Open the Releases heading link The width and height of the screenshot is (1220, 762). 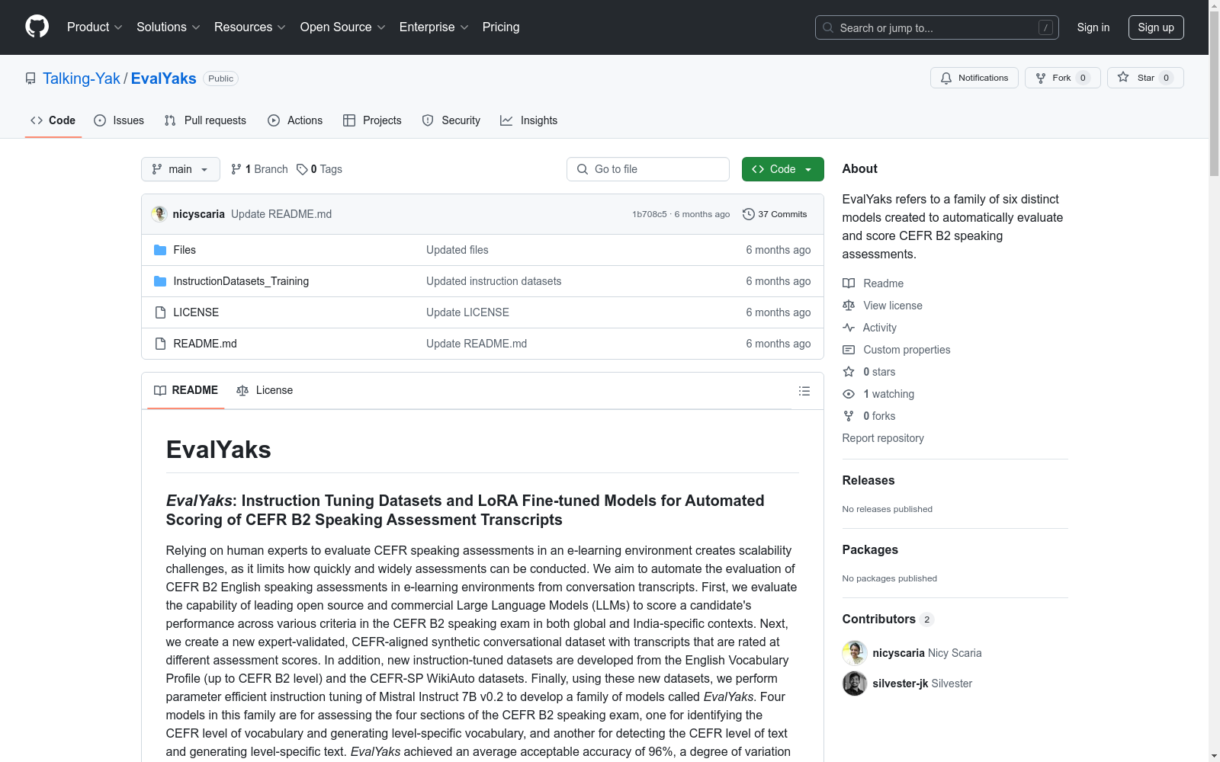[x=868, y=480]
